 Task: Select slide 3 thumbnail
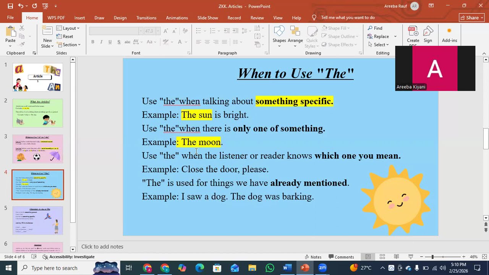click(38, 149)
